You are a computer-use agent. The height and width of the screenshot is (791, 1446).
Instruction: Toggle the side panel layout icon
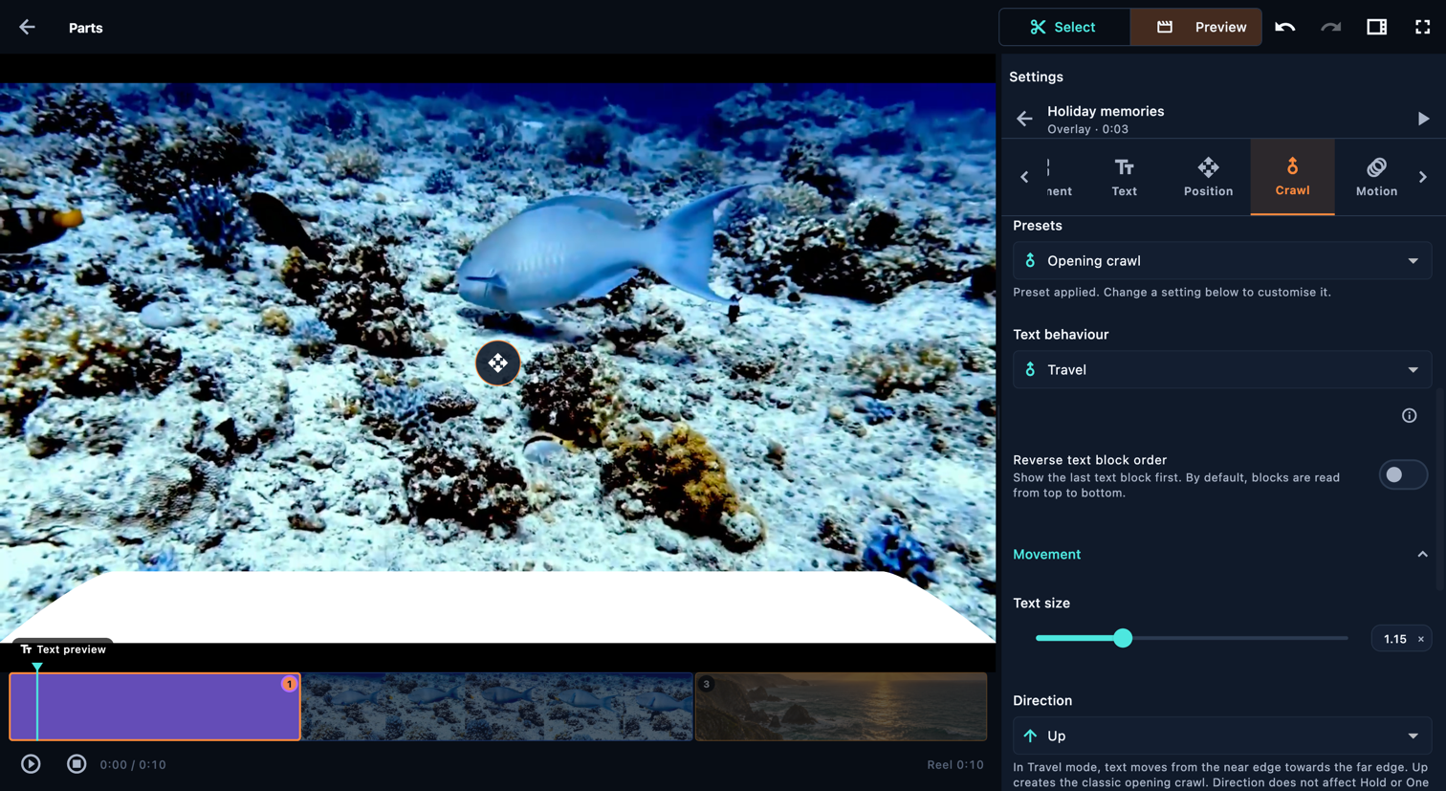1377,27
